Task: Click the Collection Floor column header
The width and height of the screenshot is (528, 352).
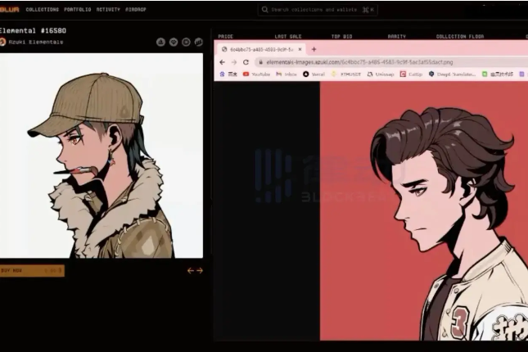Action: (460, 36)
